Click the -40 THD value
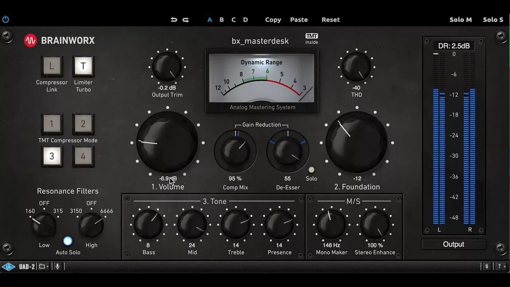The height and width of the screenshot is (287, 510). point(356,88)
